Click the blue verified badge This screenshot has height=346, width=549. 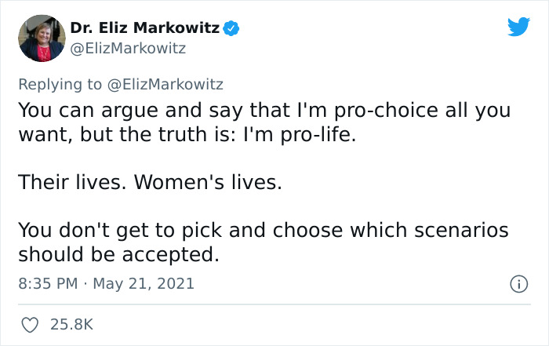pyautogui.click(x=231, y=29)
